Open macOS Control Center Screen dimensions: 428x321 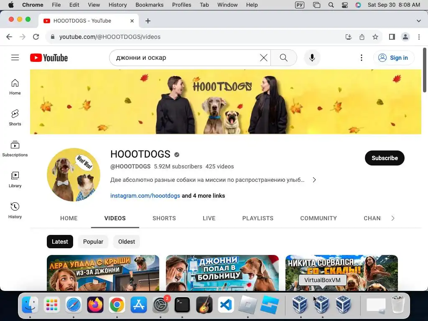coord(345,5)
